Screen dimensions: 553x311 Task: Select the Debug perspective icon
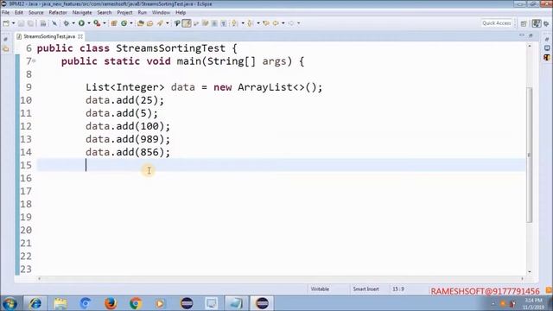(x=546, y=23)
